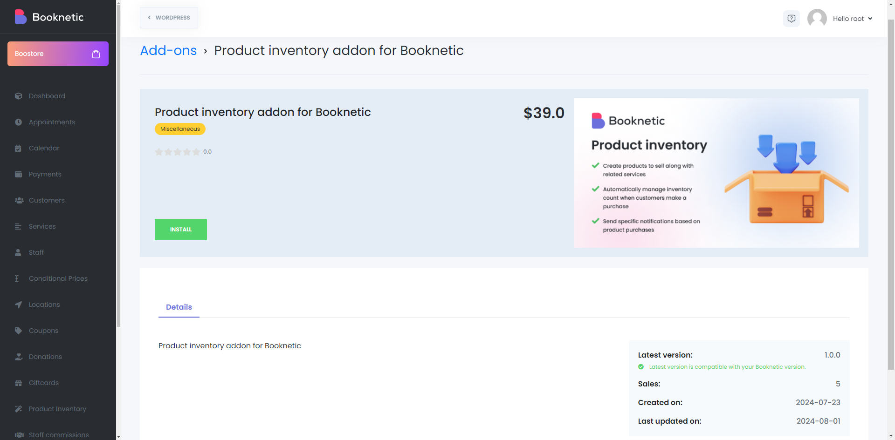Click the Services list icon
The width and height of the screenshot is (895, 440).
[18, 226]
